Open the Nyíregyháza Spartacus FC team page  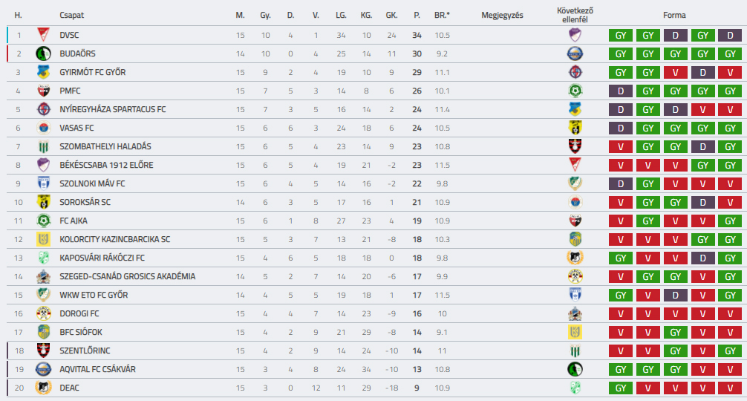tap(112, 109)
